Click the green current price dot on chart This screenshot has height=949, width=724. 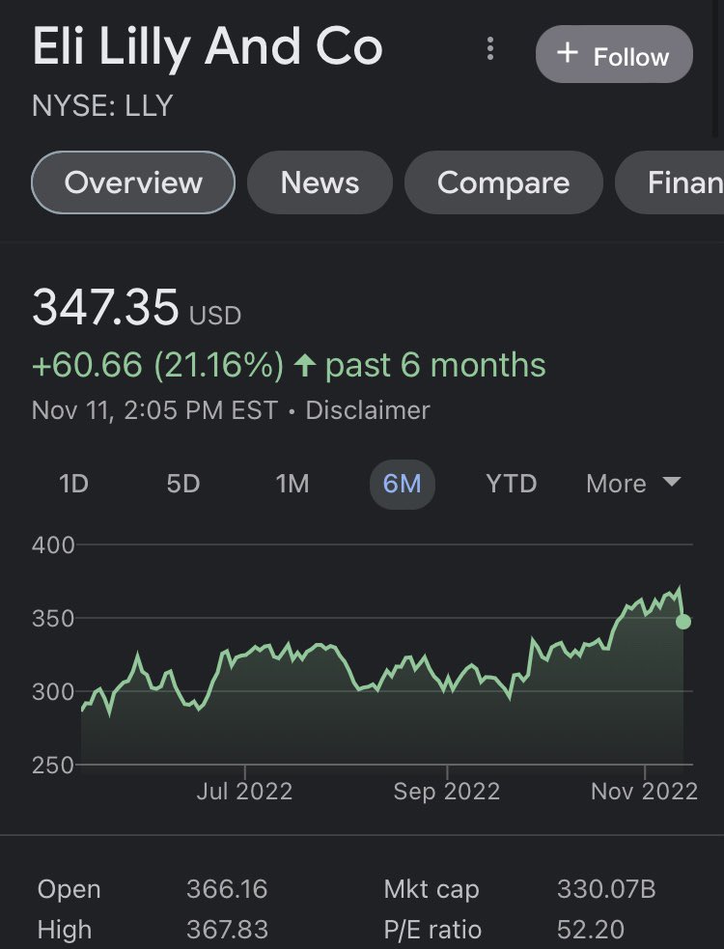tap(682, 622)
